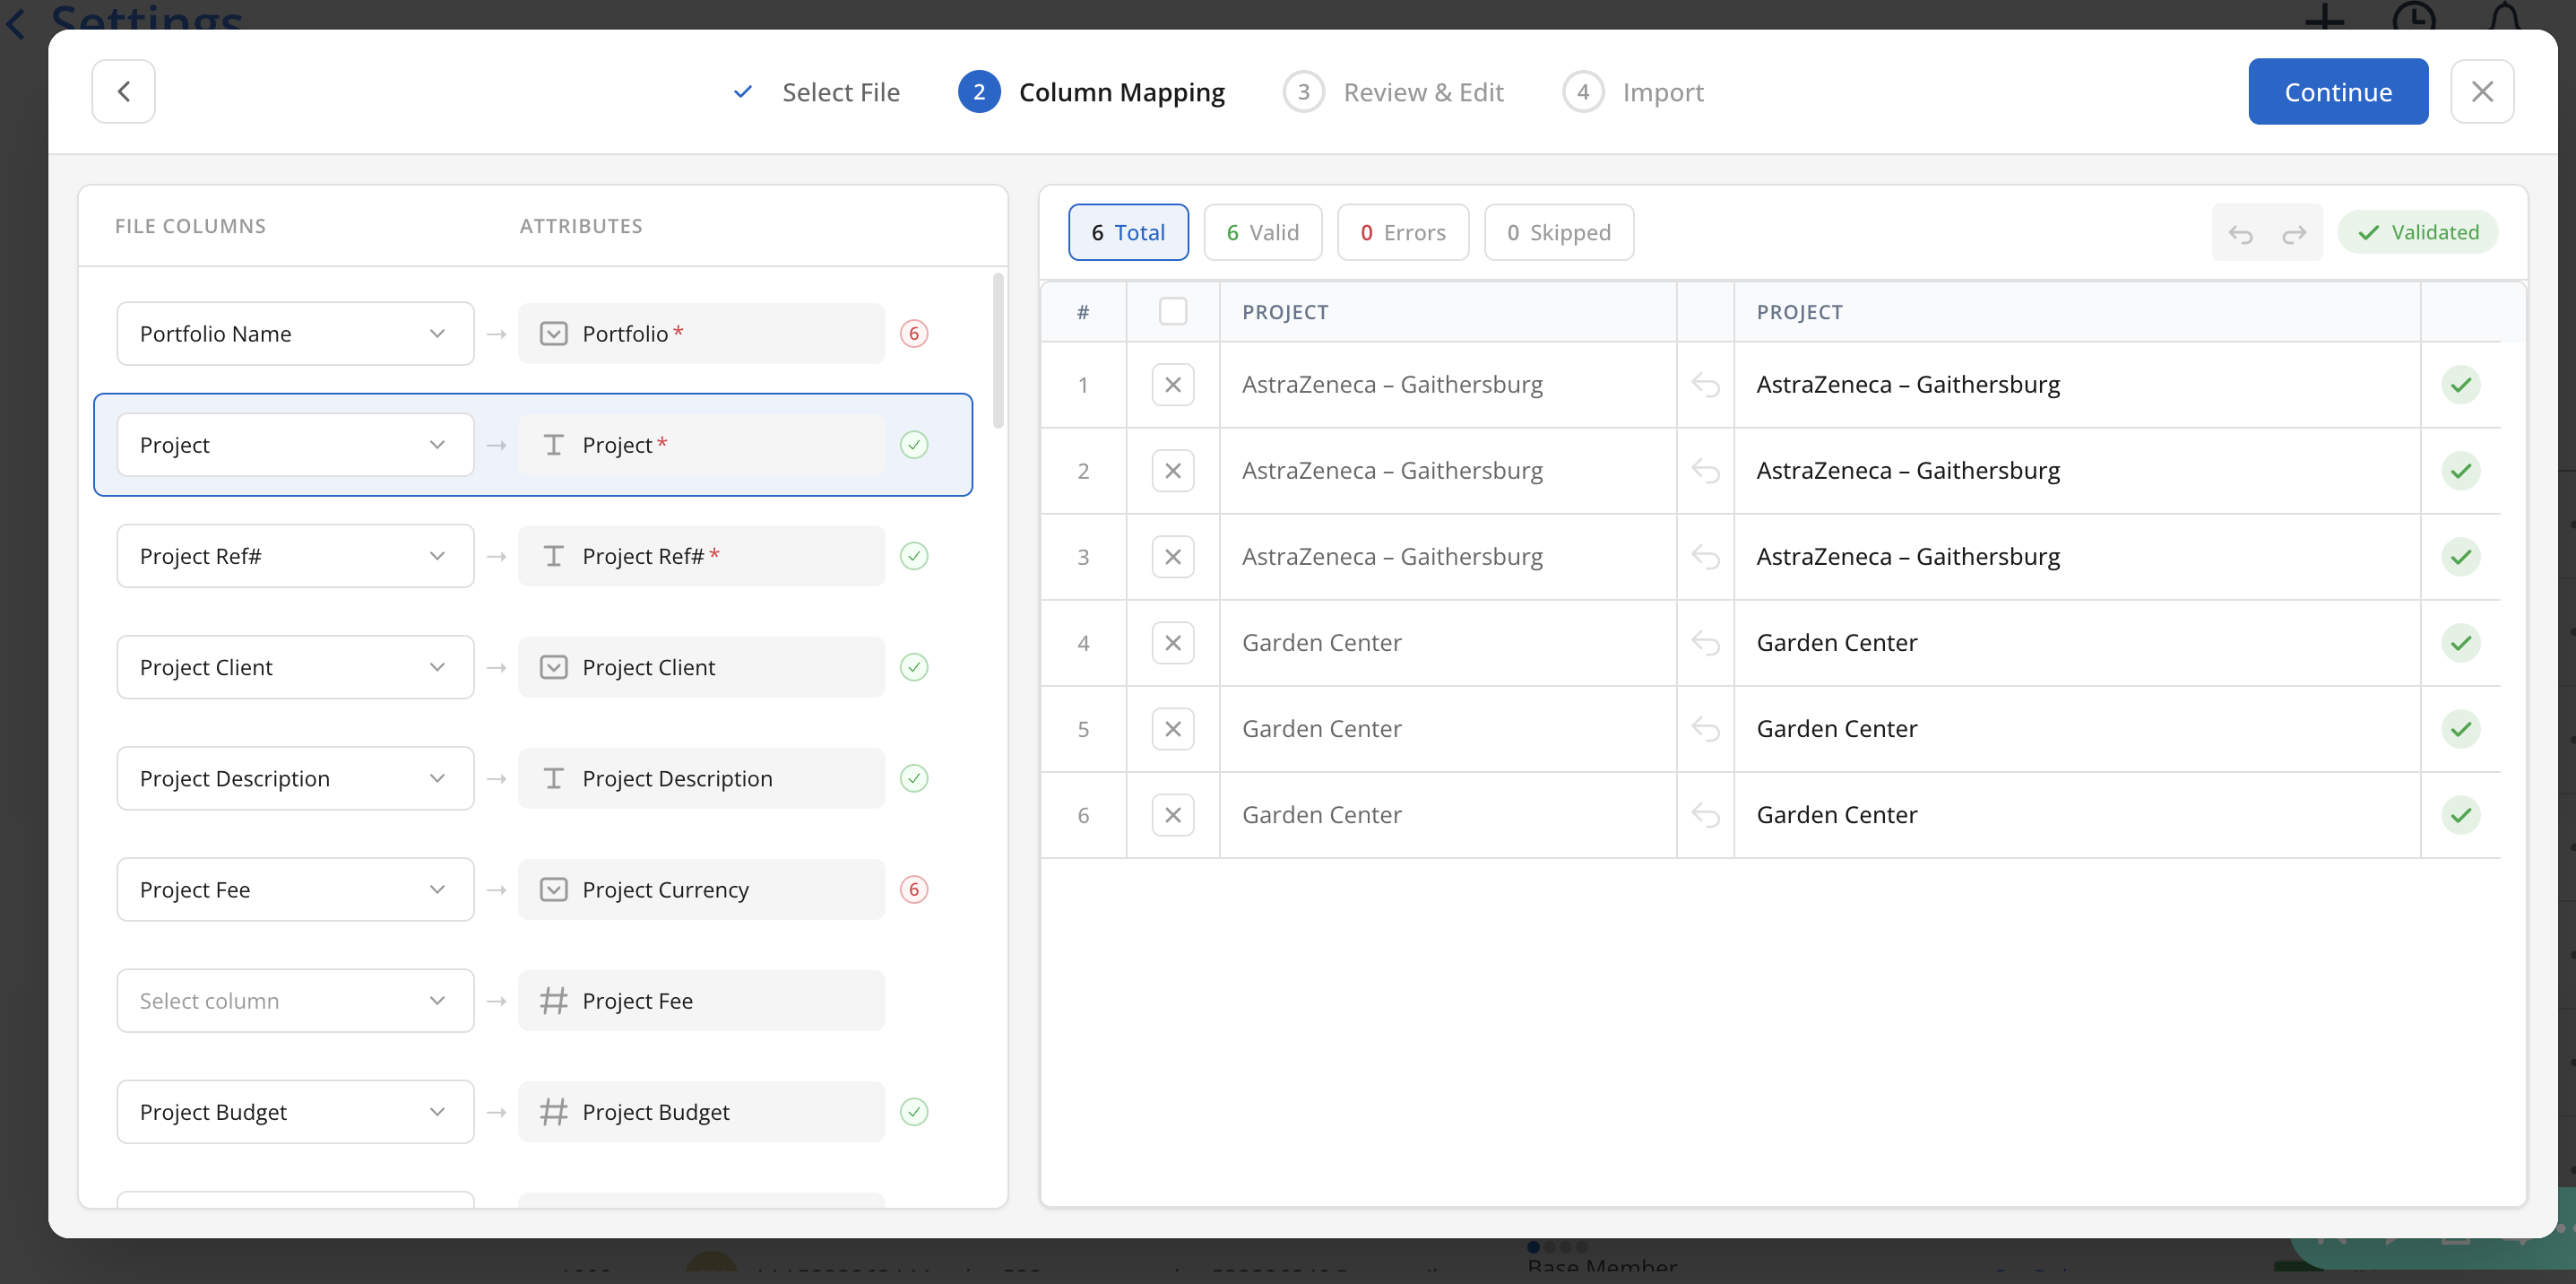Show the Errors rows filter tab
The width and height of the screenshot is (2576, 1284).
pyautogui.click(x=1402, y=233)
